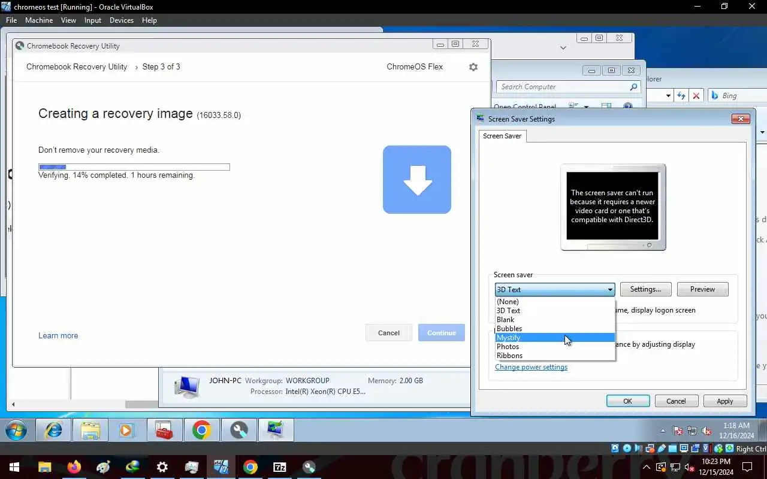The width and height of the screenshot is (767, 479).
Task: Open host Settings gear taskbar icon
Action: (162, 467)
